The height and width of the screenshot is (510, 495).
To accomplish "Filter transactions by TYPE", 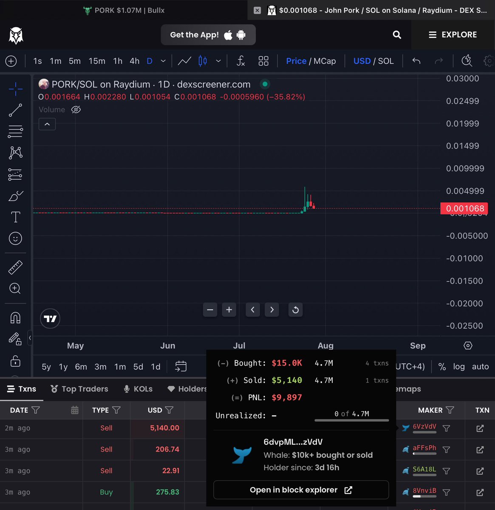I will 116,410.
